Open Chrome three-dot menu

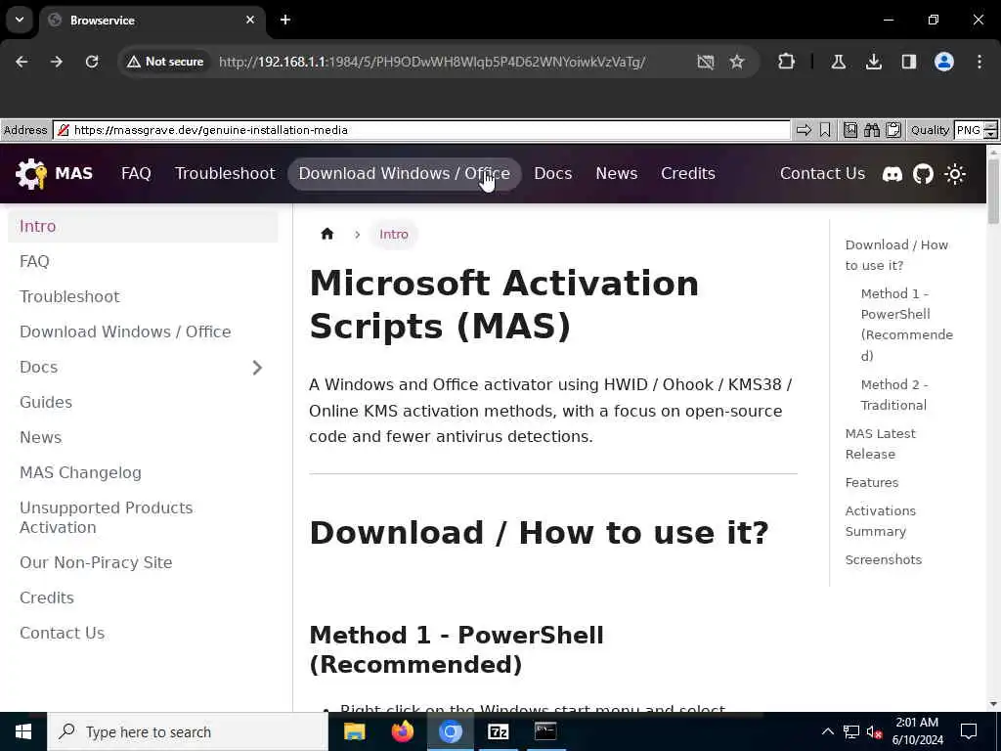pyautogui.click(x=979, y=62)
